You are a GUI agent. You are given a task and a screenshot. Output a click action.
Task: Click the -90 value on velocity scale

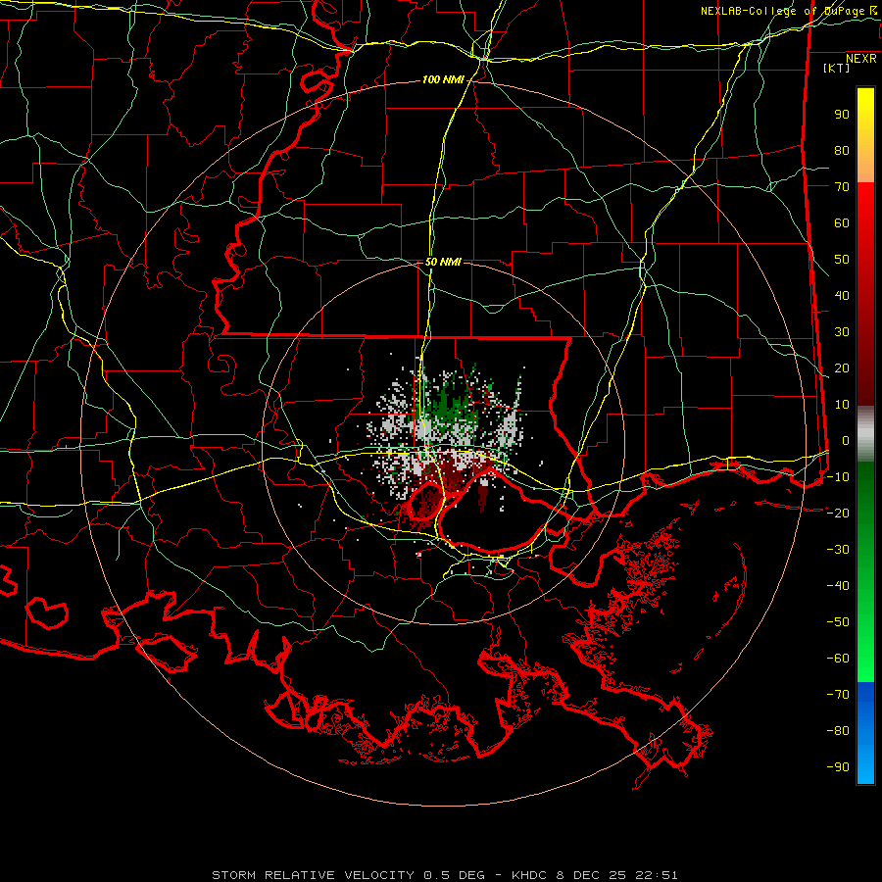(838, 767)
